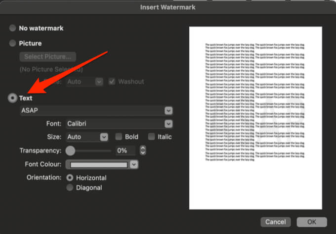Click the Select Picture button

[x=47, y=57]
